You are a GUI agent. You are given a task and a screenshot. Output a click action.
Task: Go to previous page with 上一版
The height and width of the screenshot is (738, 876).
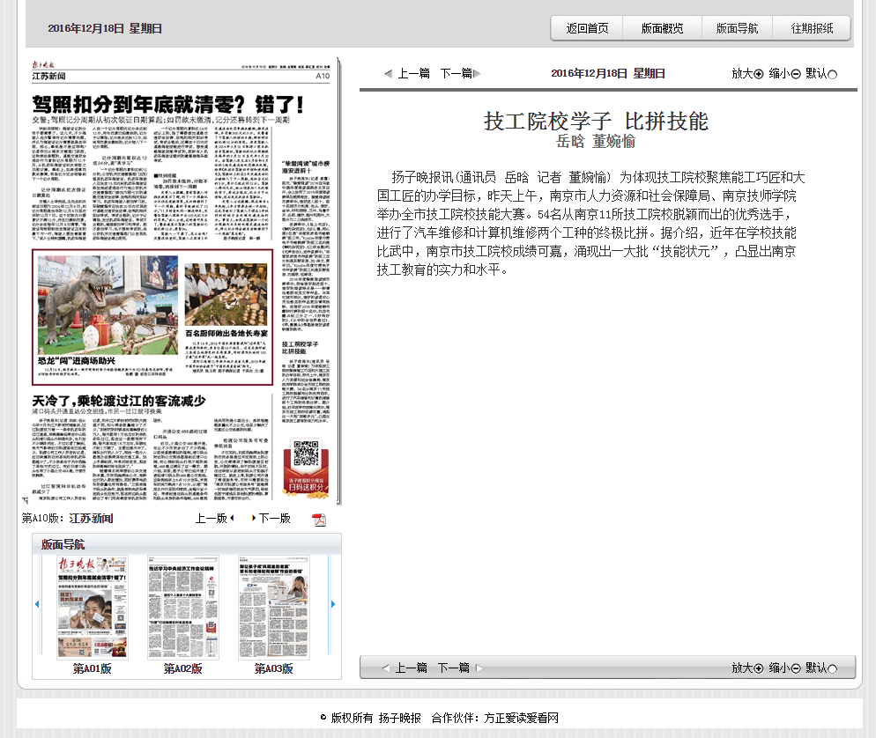tap(212, 519)
